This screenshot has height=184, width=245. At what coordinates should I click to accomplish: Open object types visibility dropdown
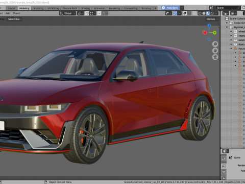[168, 13]
